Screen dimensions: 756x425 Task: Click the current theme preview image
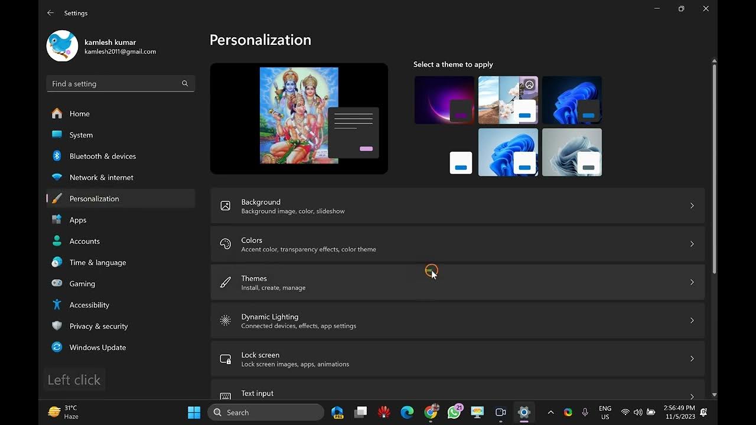click(x=299, y=119)
